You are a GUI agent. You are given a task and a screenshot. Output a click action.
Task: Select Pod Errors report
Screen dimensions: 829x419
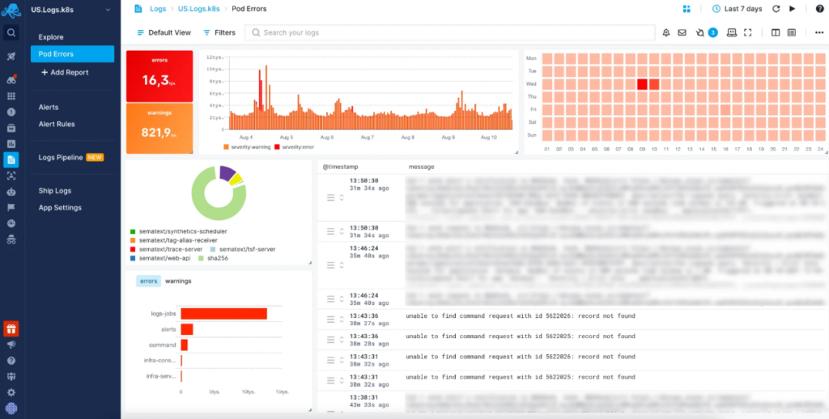click(72, 54)
